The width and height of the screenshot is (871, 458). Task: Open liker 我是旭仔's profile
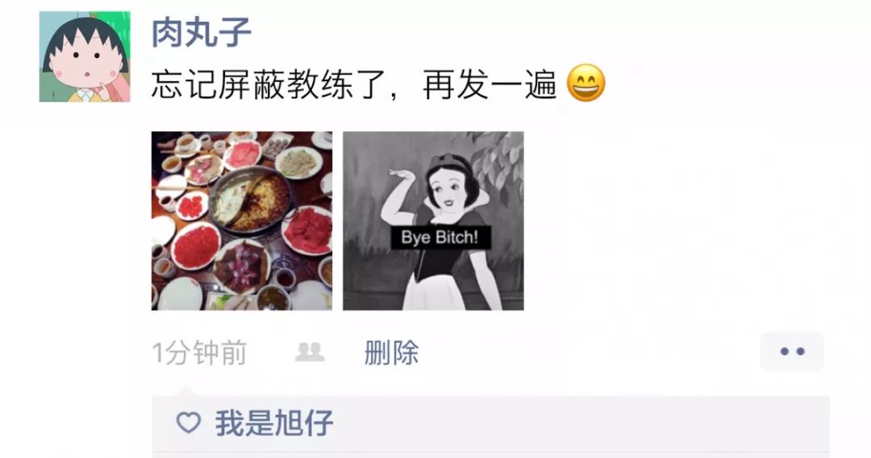coord(274,423)
